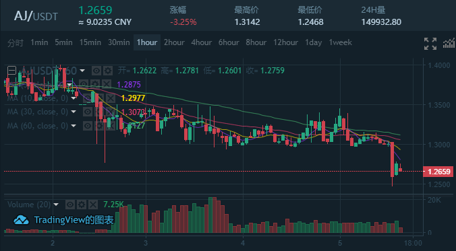Select the 2hour interval

click(174, 42)
